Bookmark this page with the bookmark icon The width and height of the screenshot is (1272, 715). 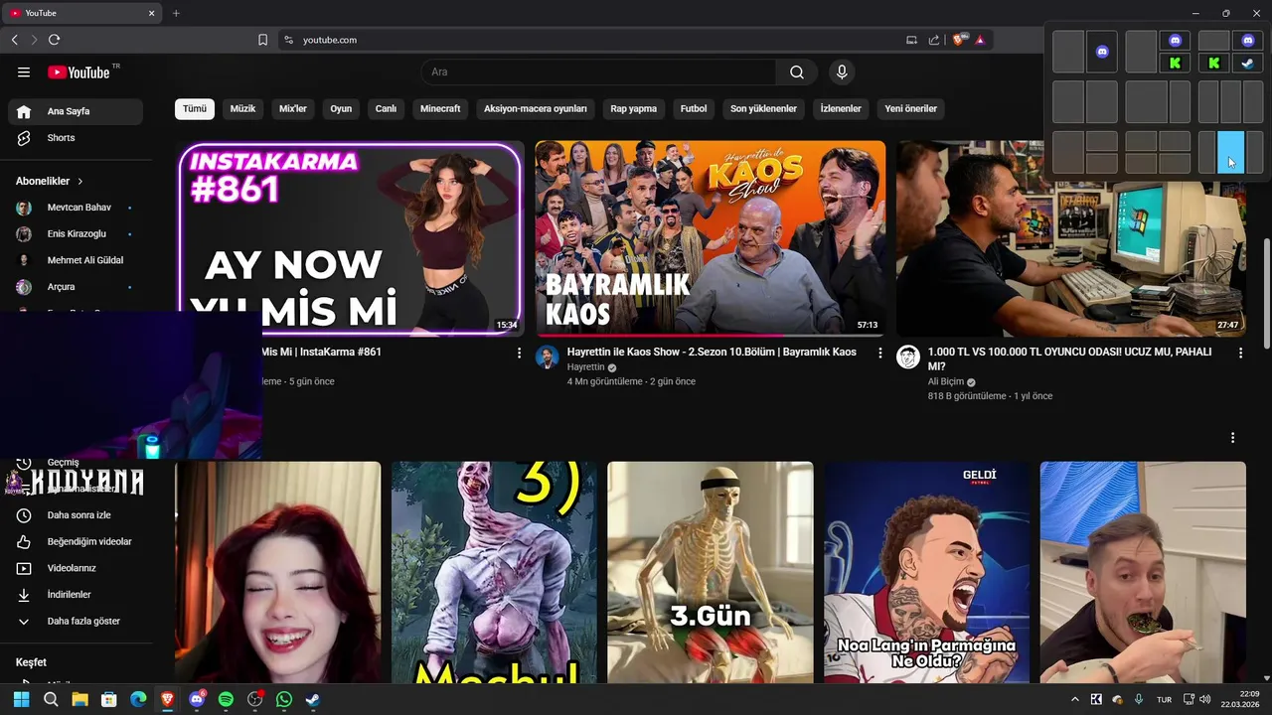[262, 40]
